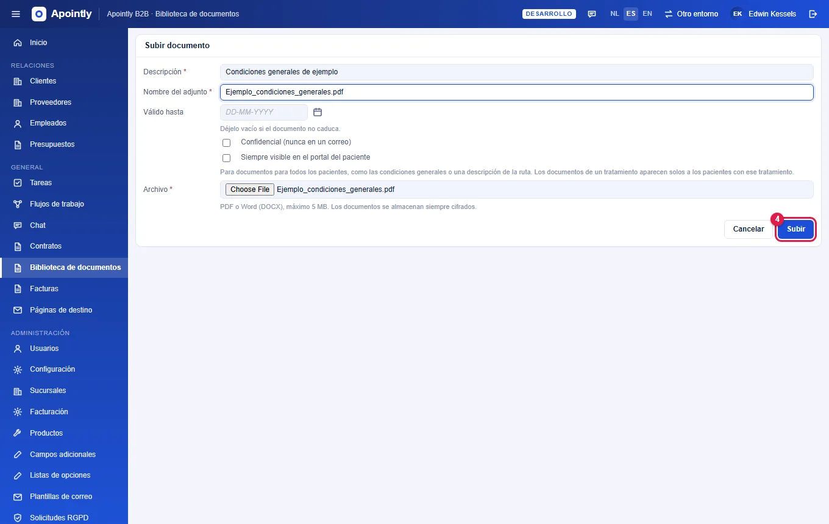
Task: Click the Configuración gear icon
Action: [18, 369]
